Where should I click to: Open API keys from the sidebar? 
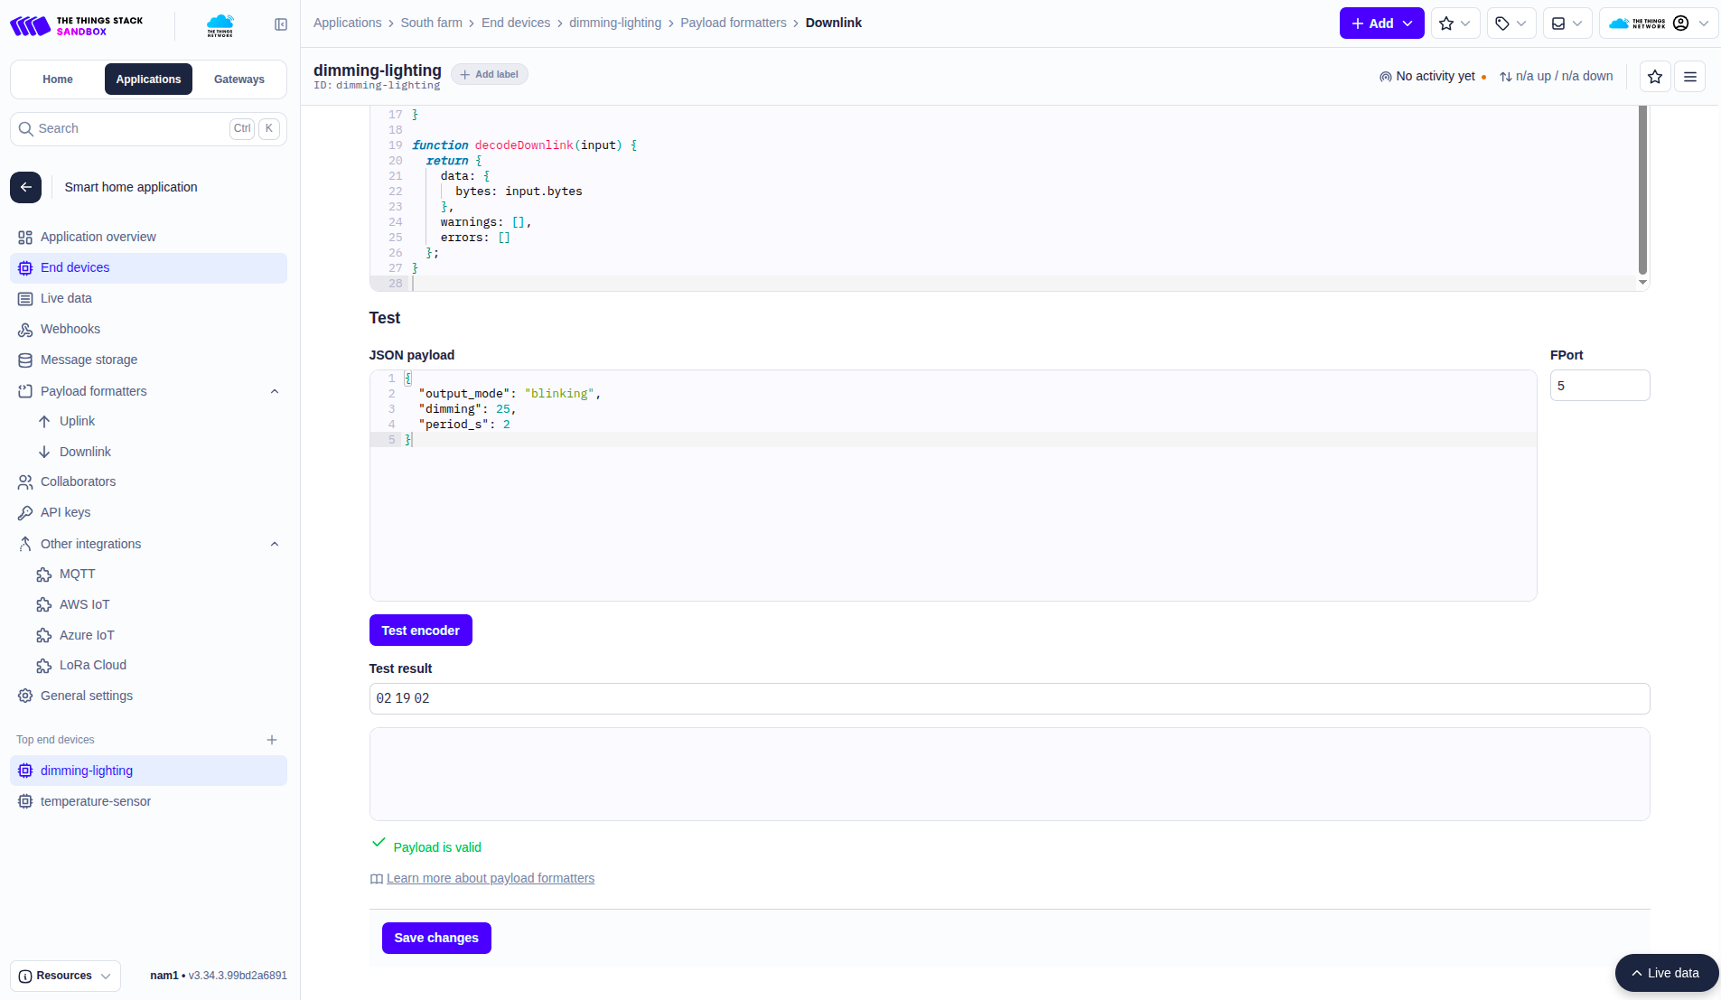coord(65,512)
